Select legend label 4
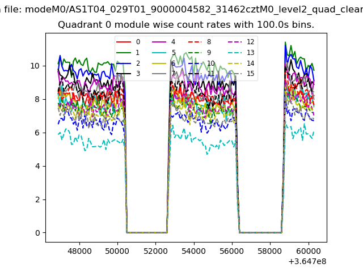This screenshot has width=363, height=272. (x=173, y=42)
